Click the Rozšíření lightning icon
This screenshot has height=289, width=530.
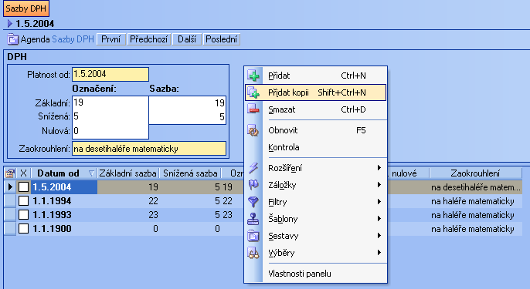click(x=253, y=167)
